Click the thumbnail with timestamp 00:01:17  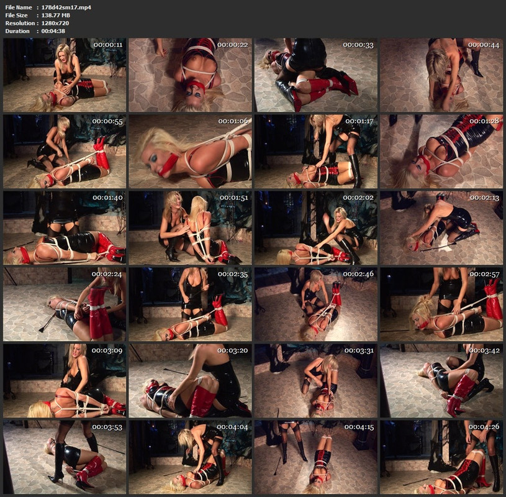(x=316, y=152)
